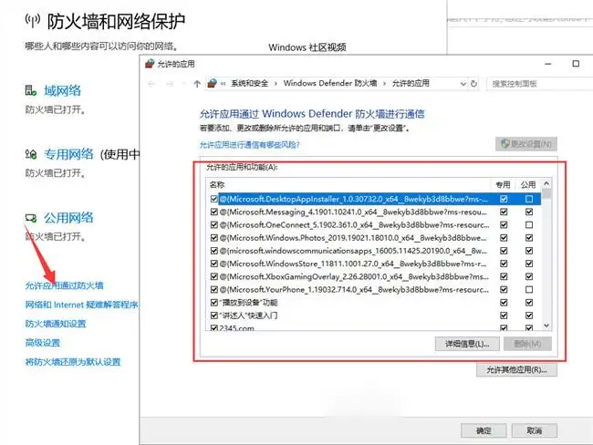Click the up arrow navigation button

tap(197, 84)
